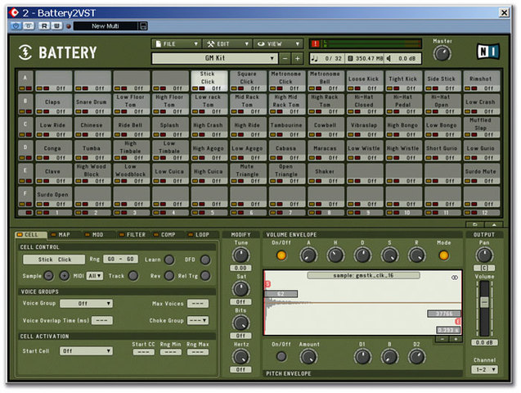
Task: Toggle the Rev reverse button
Action: (x=169, y=276)
